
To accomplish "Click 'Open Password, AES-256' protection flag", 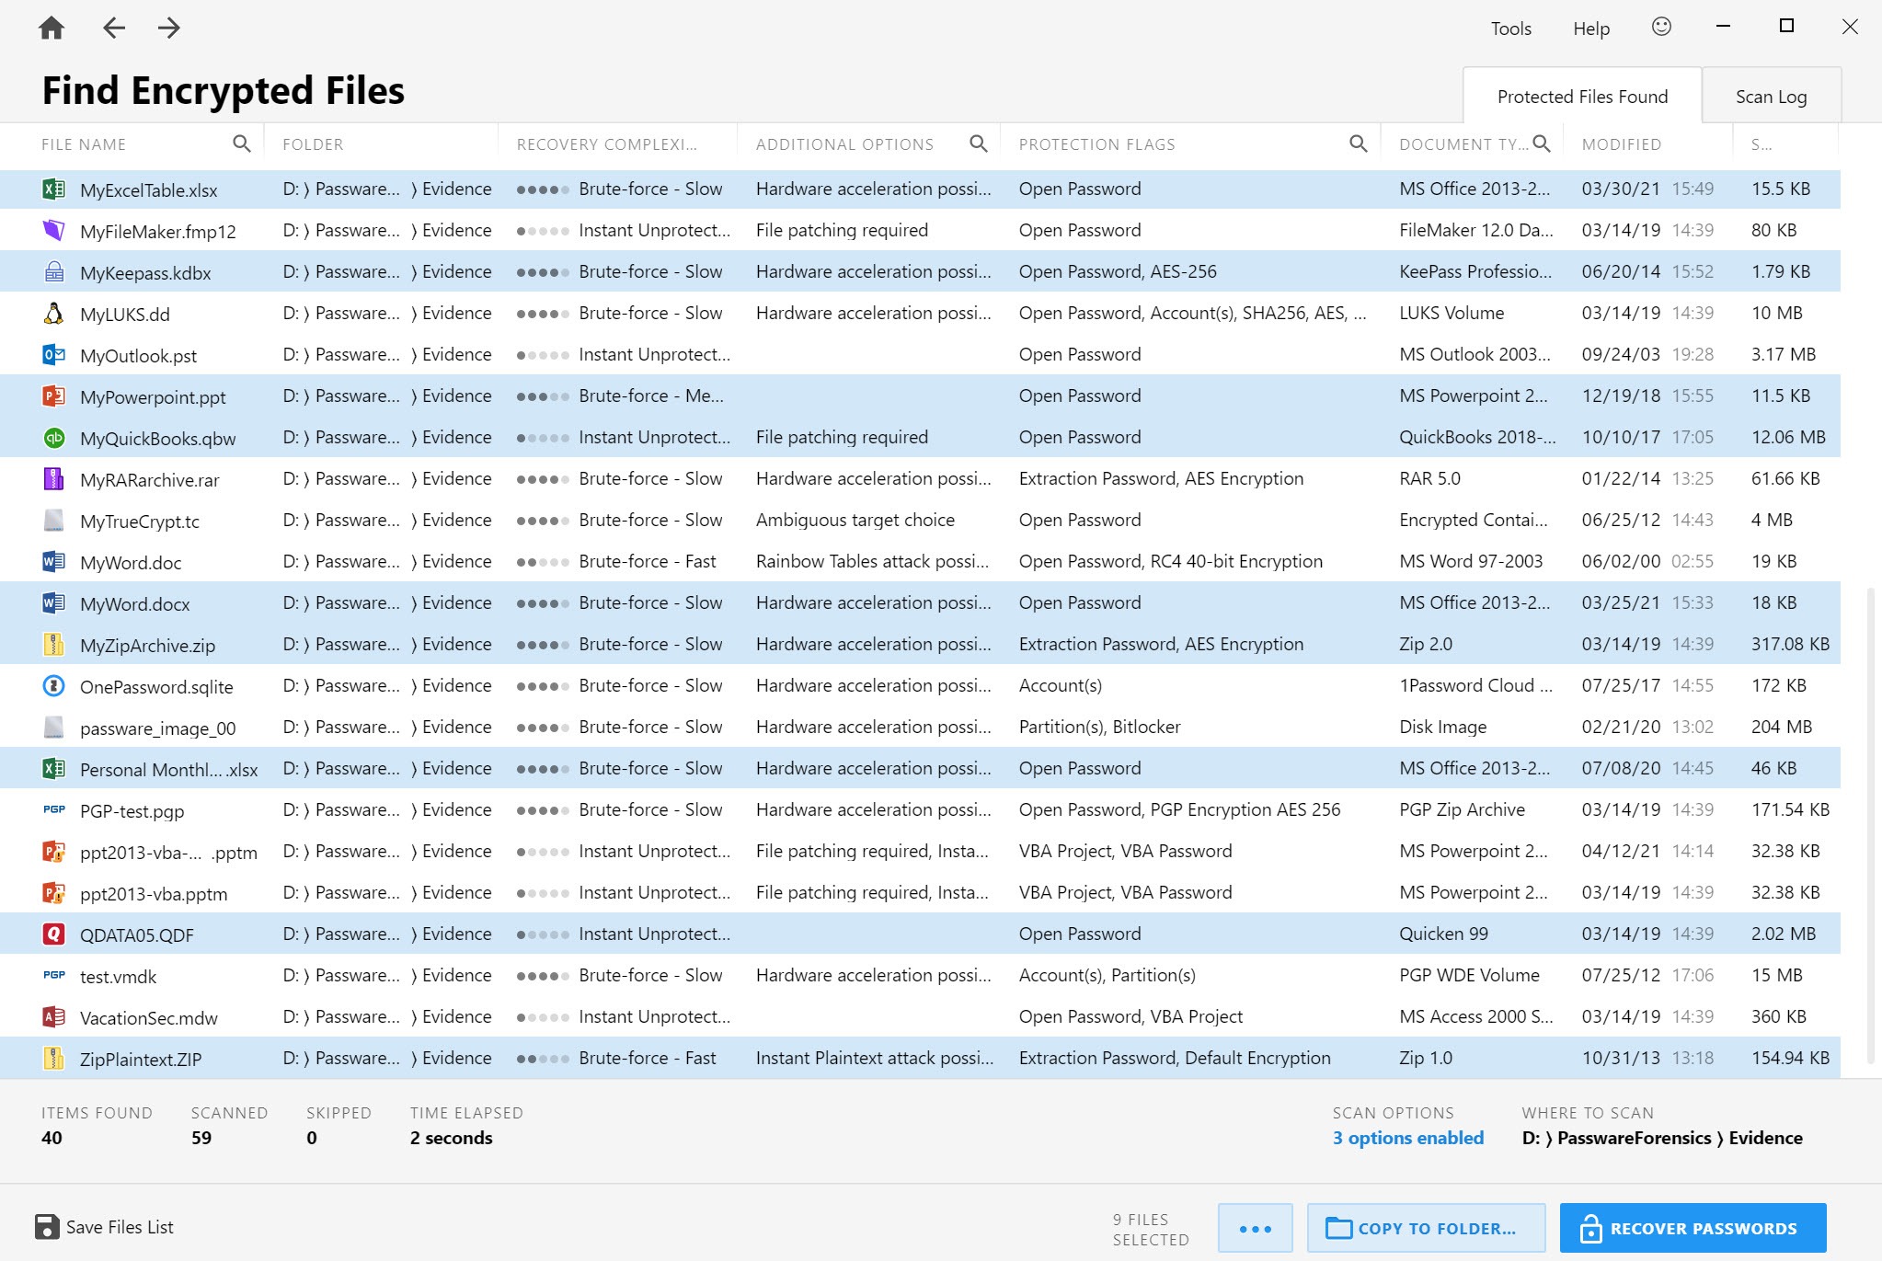I will pos(1118,271).
